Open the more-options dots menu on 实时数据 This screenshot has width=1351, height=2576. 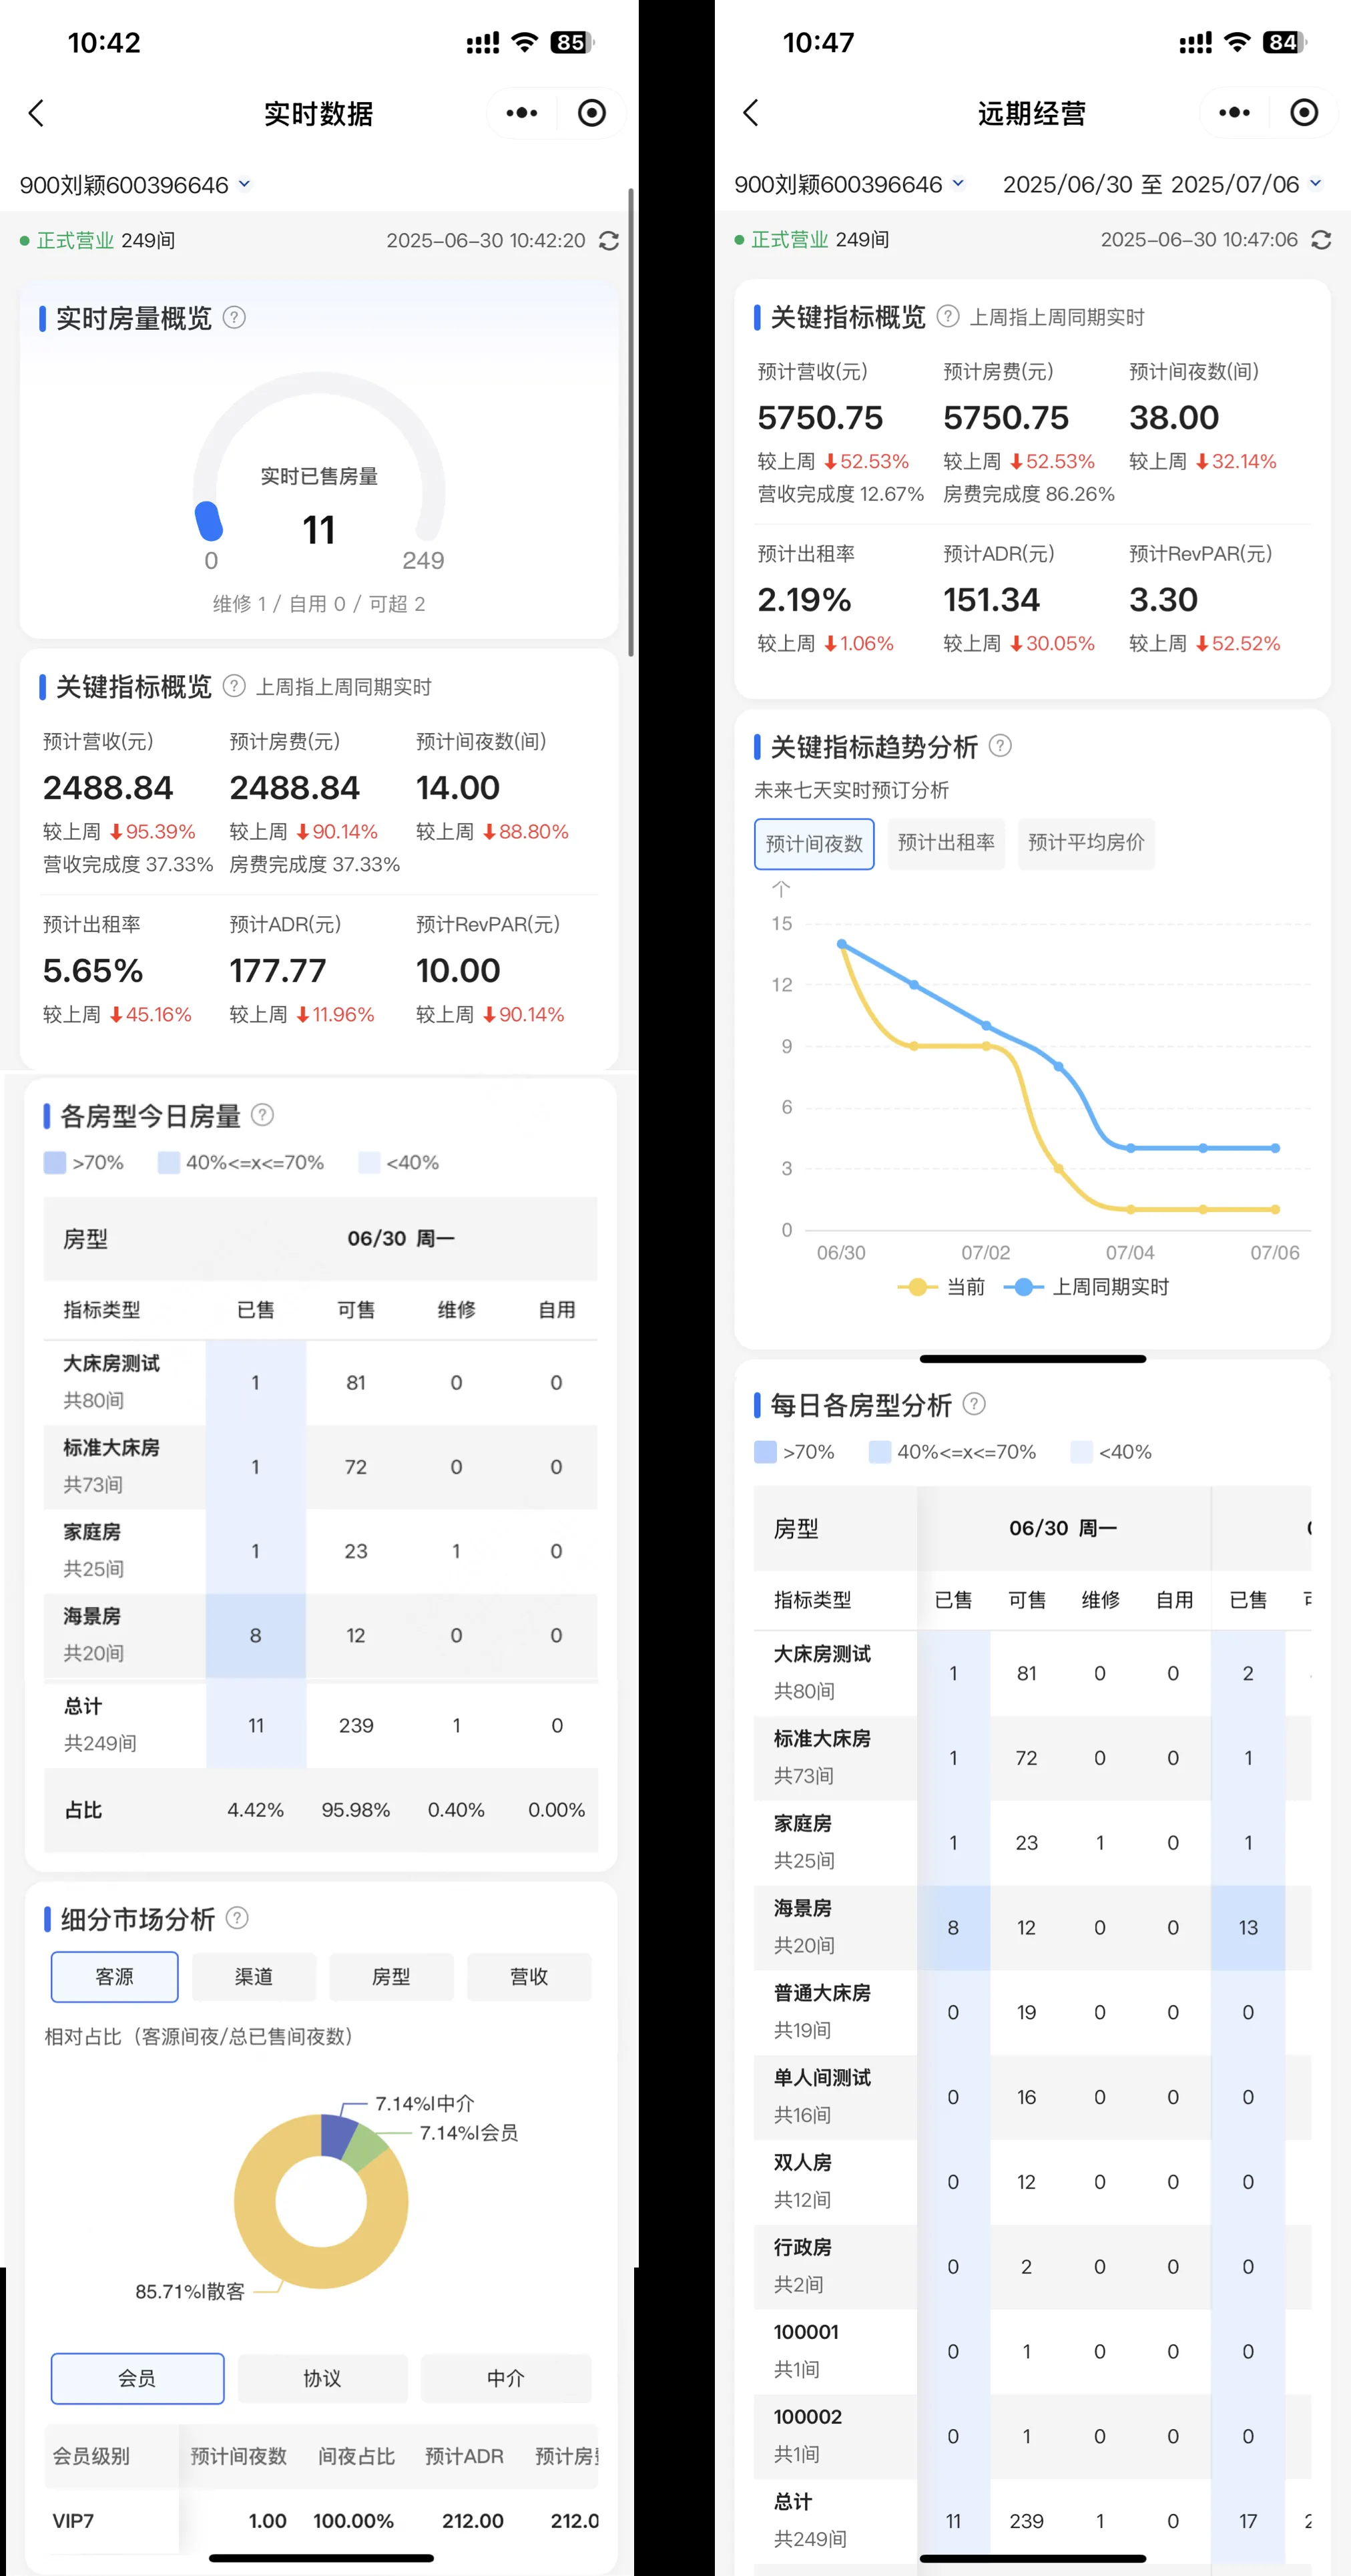click(x=521, y=113)
